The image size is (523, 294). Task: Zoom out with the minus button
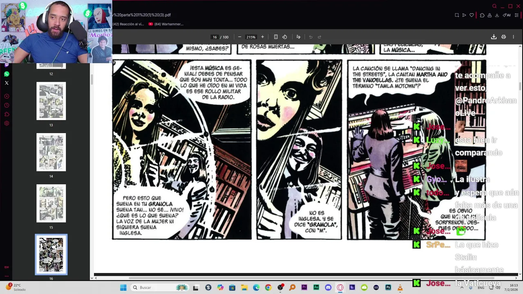pos(239,37)
